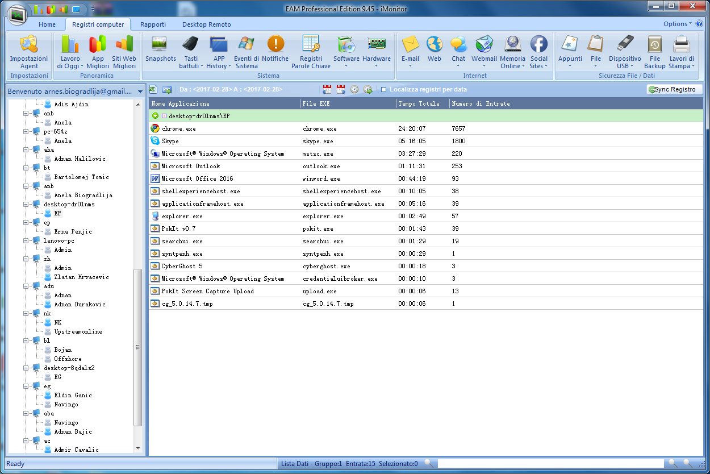Open Impostazioni Agent settings
This screenshot has width=710, height=474.
tap(29, 52)
